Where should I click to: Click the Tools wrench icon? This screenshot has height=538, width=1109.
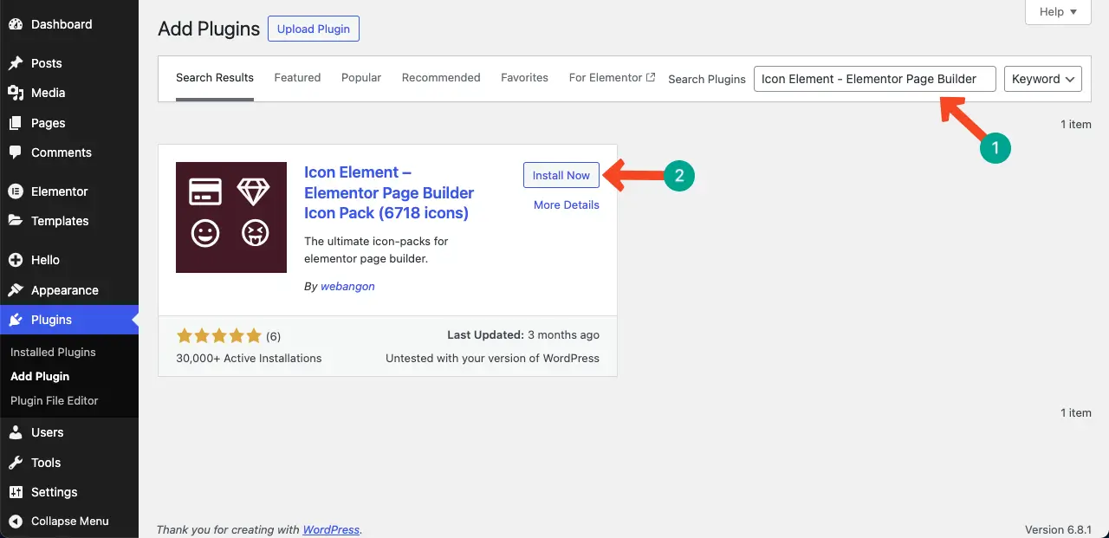click(16, 463)
